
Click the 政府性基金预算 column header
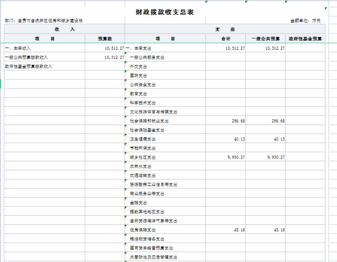click(x=305, y=39)
